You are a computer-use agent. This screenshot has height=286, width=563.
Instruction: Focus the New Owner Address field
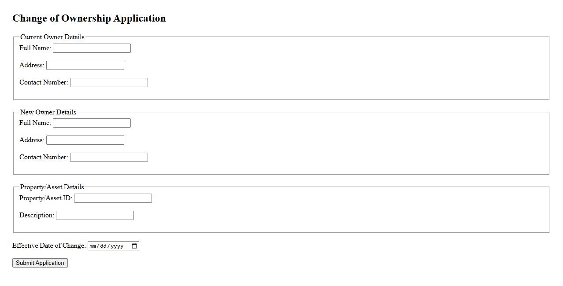[x=85, y=140]
